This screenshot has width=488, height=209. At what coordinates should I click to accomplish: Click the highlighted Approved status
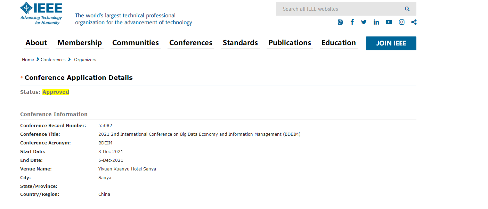(56, 92)
